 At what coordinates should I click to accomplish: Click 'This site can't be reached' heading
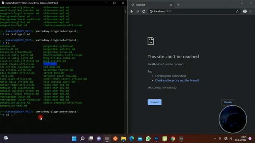[x=173, y=56]
